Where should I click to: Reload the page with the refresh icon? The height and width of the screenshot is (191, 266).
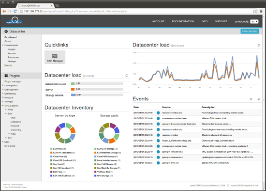click(x=15, y=11)
